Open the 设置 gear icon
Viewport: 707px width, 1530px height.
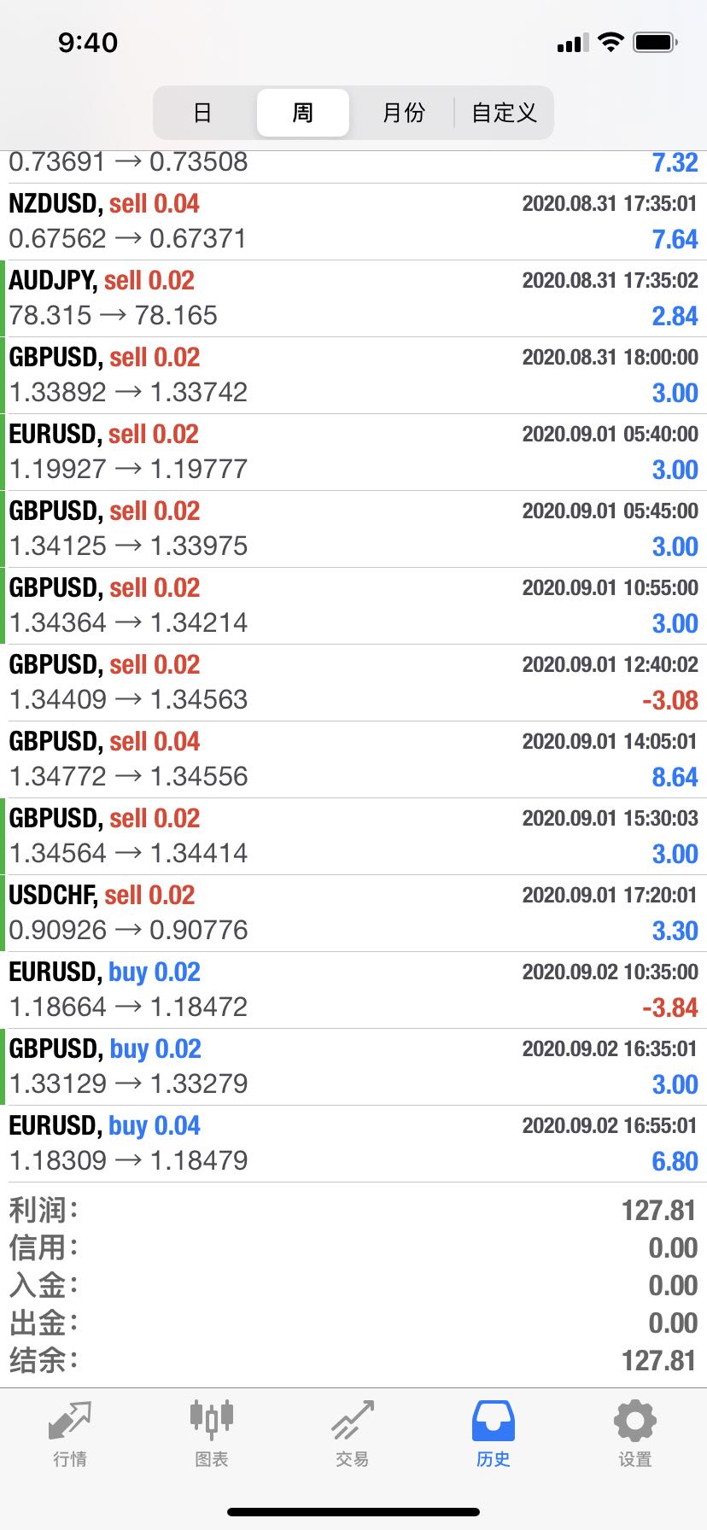634,1422
